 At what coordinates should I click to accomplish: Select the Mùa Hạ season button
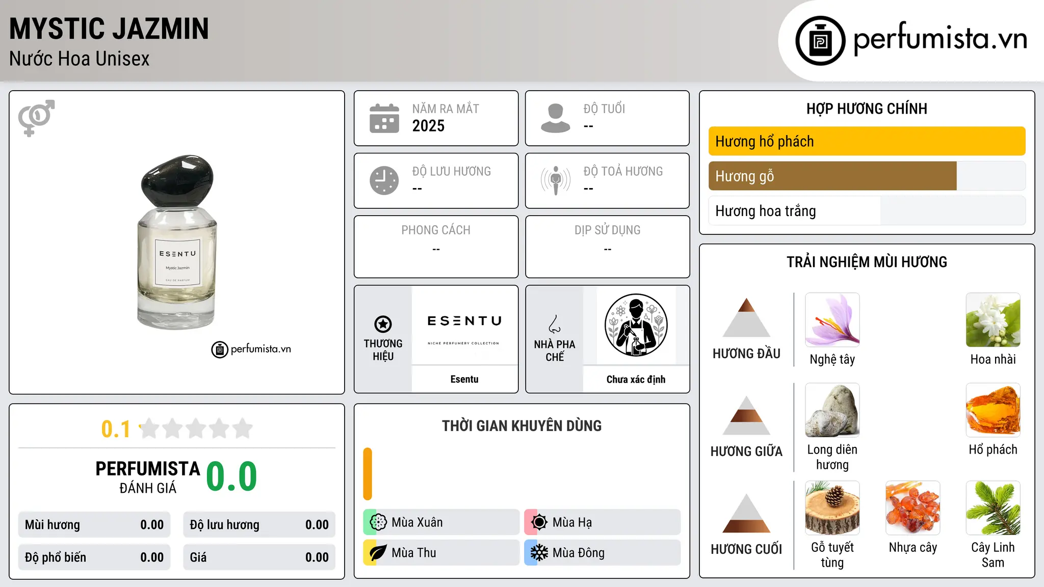click(x=602, y=522)
